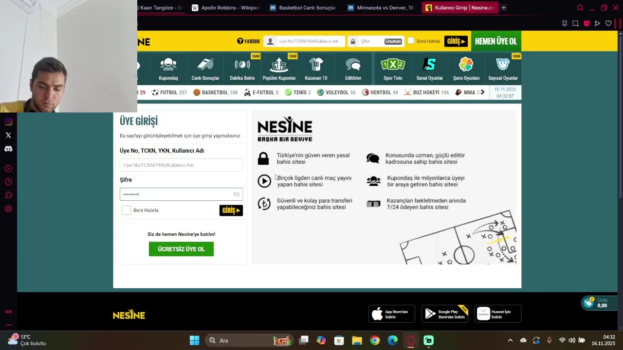Select VOLEYBOL 60 sport category

336,92
